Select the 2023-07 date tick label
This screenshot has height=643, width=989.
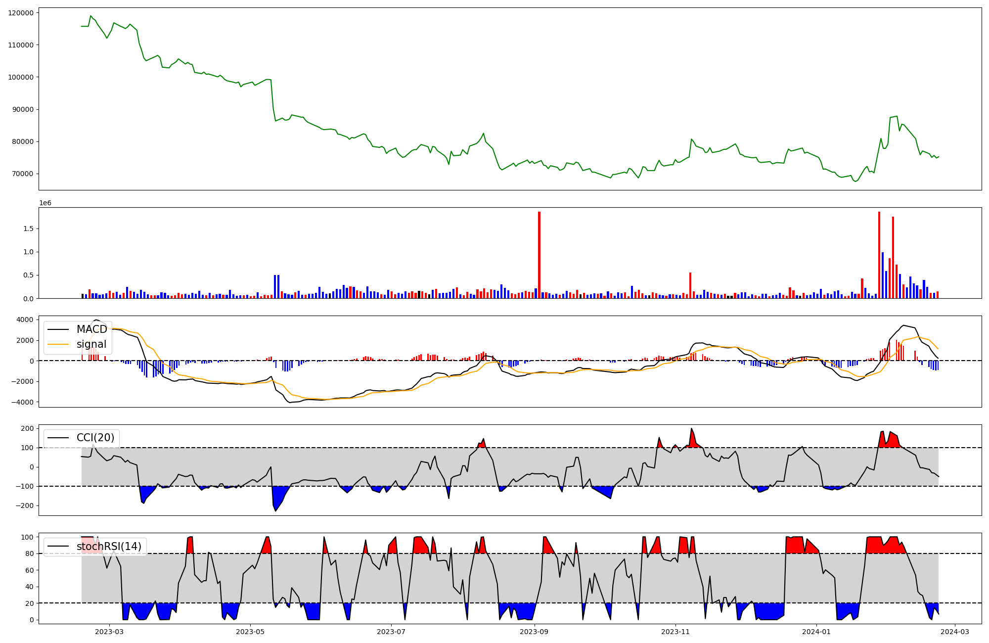pos(391,632)
